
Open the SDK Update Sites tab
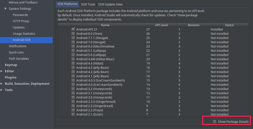coord(110,4)
